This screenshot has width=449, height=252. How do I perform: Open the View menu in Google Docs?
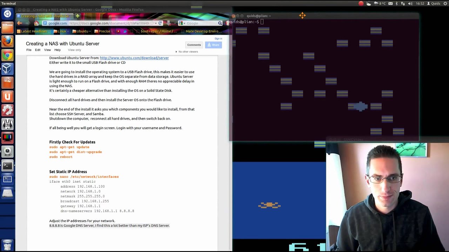pos(47,50)
